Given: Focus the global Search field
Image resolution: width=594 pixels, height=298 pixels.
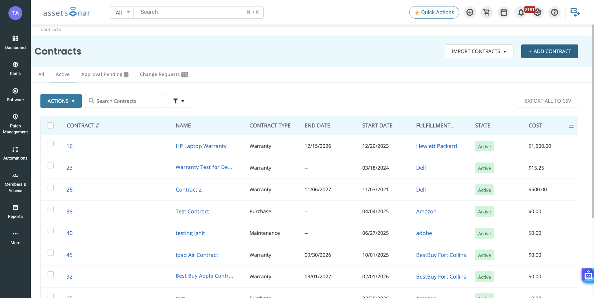Looking at the screenshot, I should click(x=198, y=12).
